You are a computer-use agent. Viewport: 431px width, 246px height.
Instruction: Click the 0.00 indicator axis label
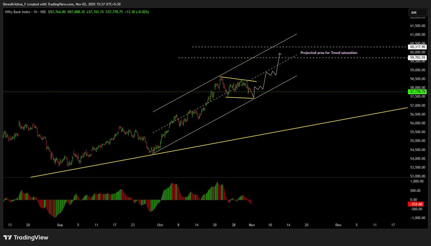[x=414, y=199]
